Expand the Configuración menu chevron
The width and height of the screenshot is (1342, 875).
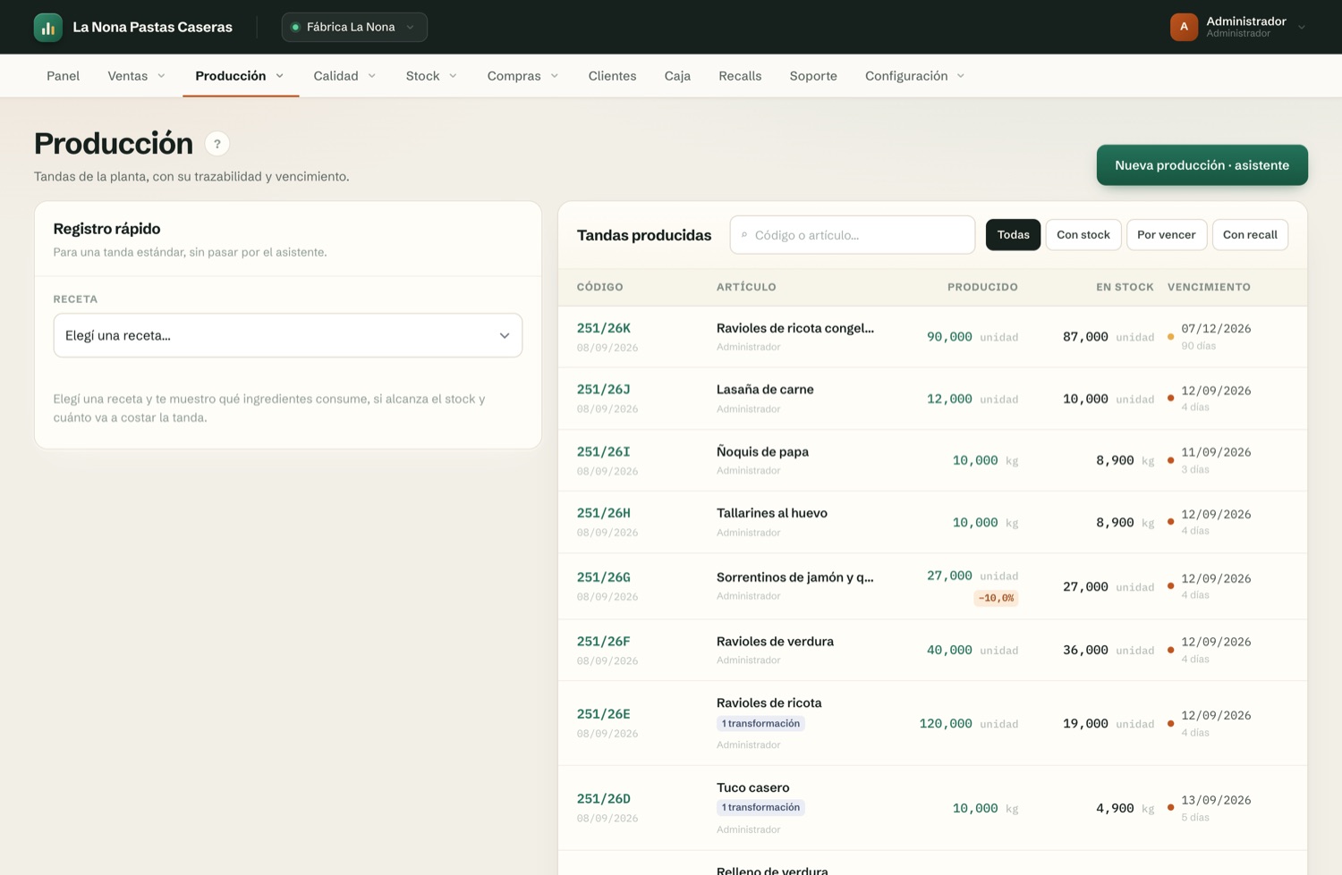(x=961, y=76)
